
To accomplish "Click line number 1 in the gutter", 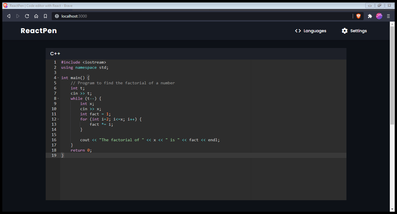I will click(55, 62).
